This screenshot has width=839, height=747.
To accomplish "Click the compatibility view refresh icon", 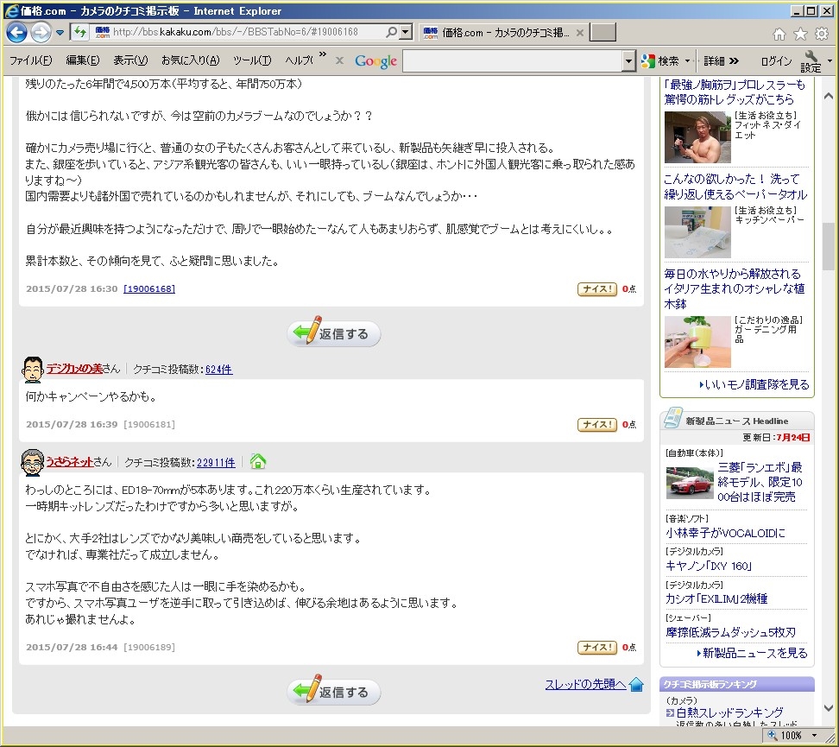I will [79, 33].
